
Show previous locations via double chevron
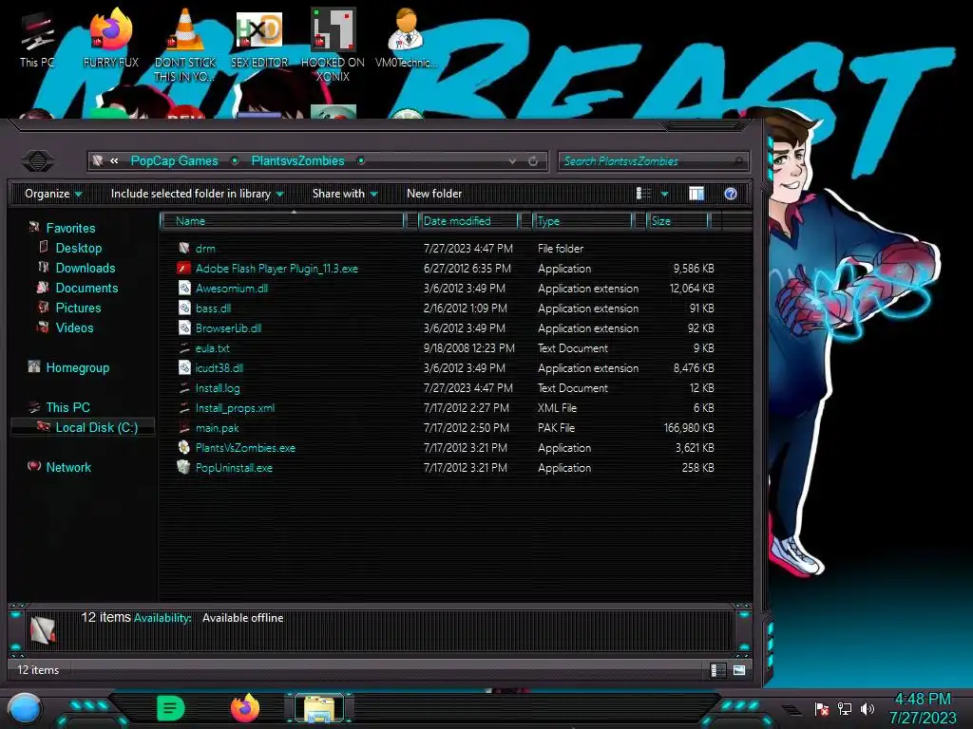[114, 161]
